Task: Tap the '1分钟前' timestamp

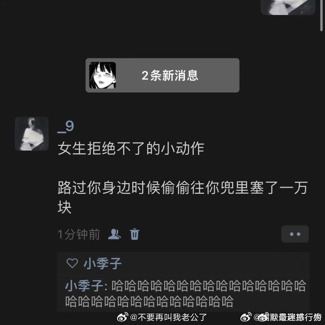Action: (x=79, y=234)
